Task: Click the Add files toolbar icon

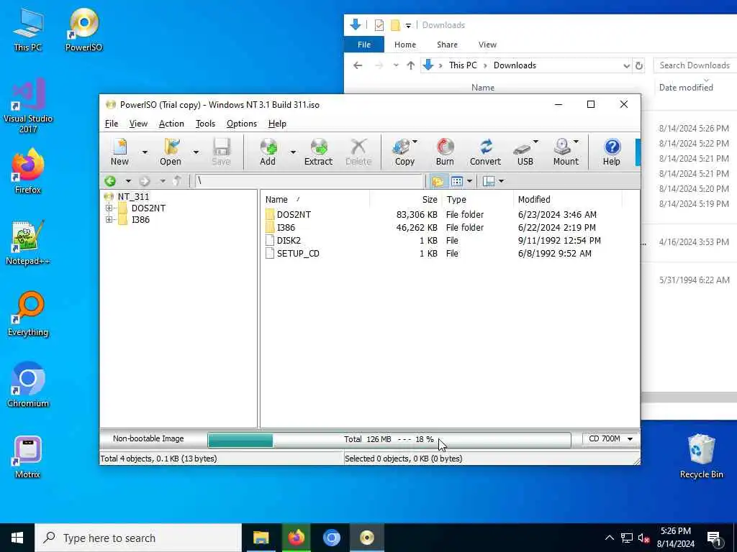Action: pos(268,152)
